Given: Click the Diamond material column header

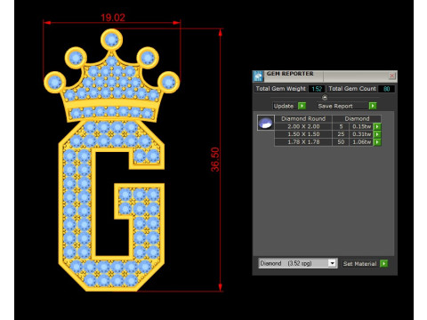Looking at the screenshot, I should point(357,119).
